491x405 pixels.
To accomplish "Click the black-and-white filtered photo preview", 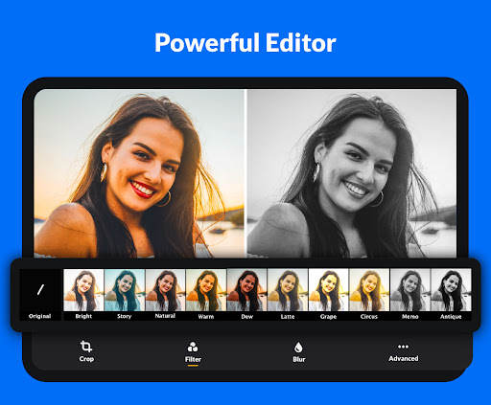I will coord(352,173).
